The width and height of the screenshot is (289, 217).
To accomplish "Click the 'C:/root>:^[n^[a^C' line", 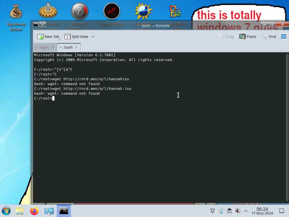I will click(x=53, y=70).
